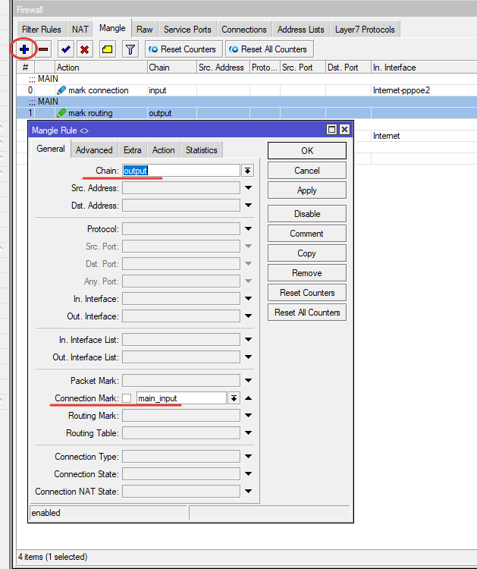Click the Connection Mark input field

pyautogui.click(x=180, y=398)
